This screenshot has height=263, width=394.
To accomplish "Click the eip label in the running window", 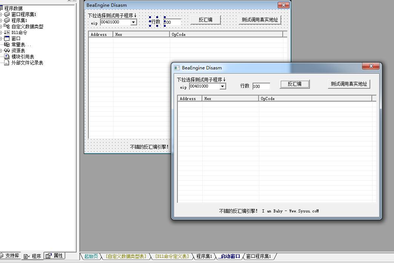I will [x=183, y=88].
